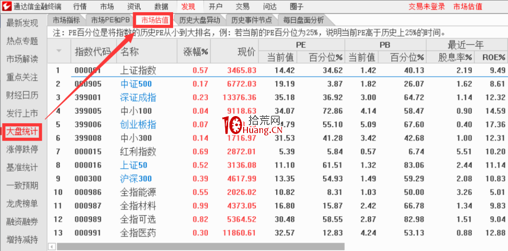Select 最新发现 in the sidebar
The width and height of the screenshot is (508, 251).
click(x=23, y=23)
